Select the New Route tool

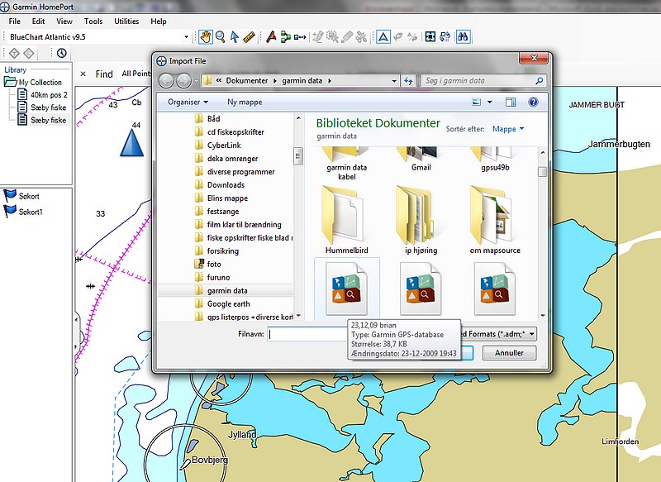tap(285, 37)
